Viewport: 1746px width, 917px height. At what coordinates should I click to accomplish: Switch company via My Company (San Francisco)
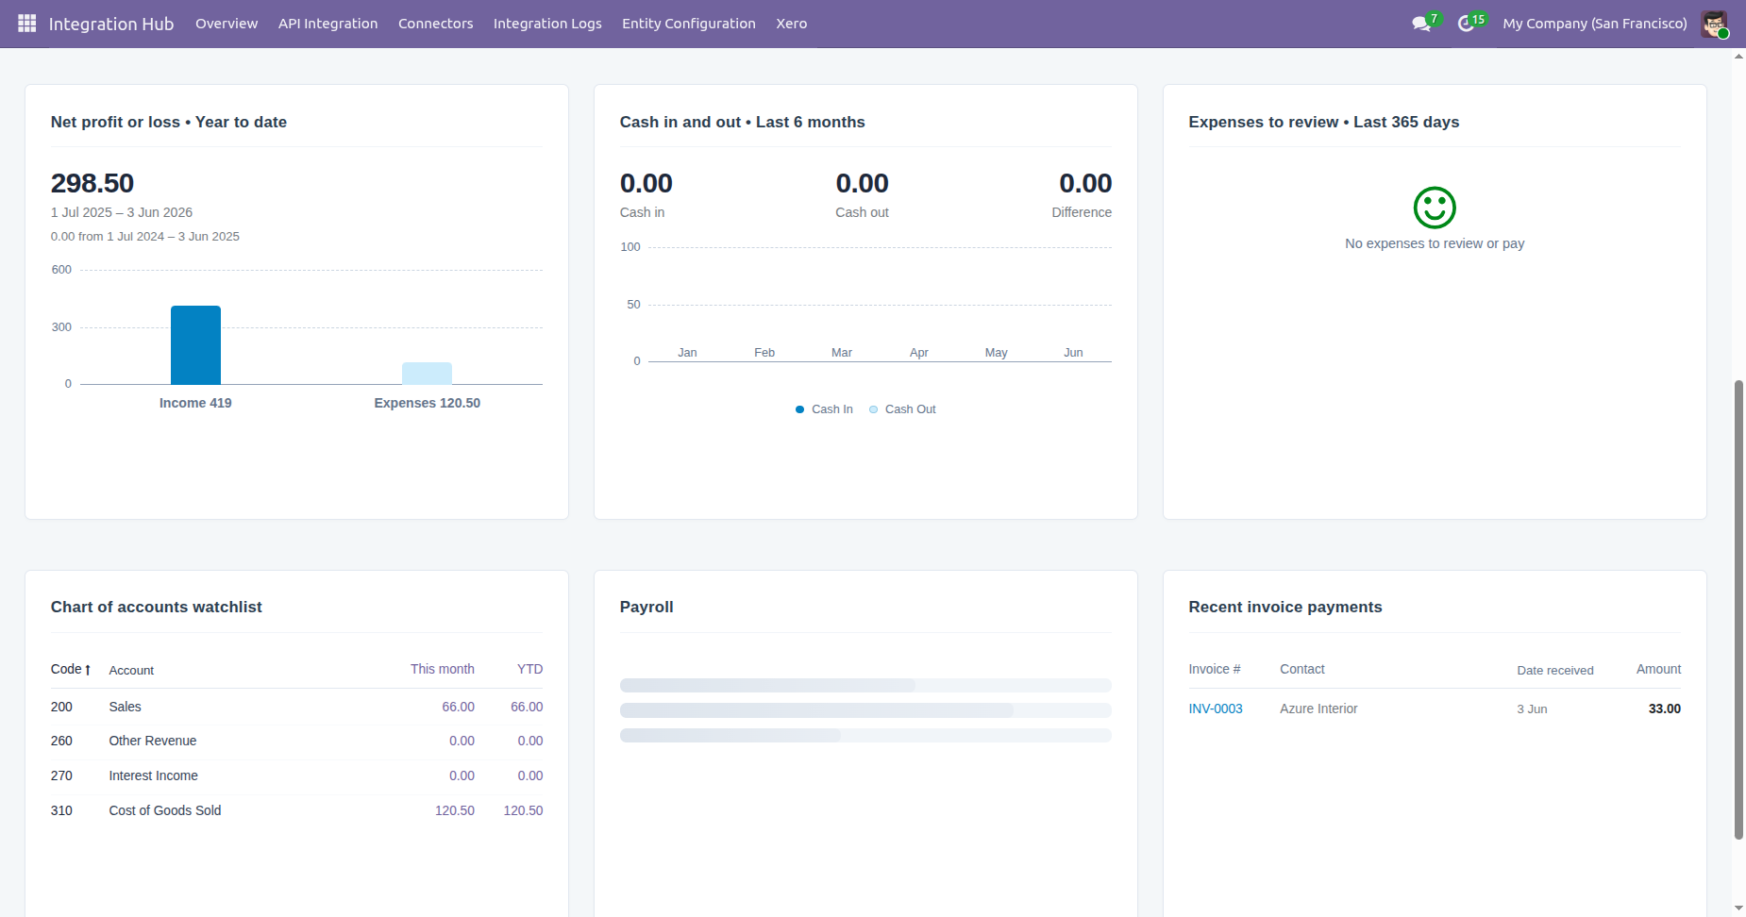pos(1594,24)
